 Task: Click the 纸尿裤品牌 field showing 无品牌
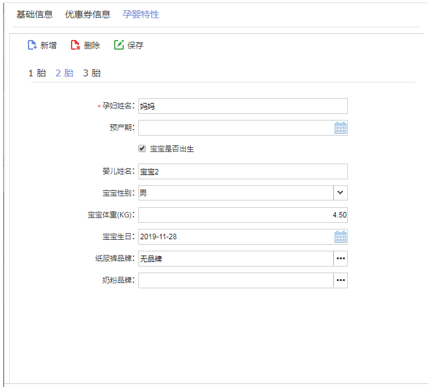click(236, 259)
